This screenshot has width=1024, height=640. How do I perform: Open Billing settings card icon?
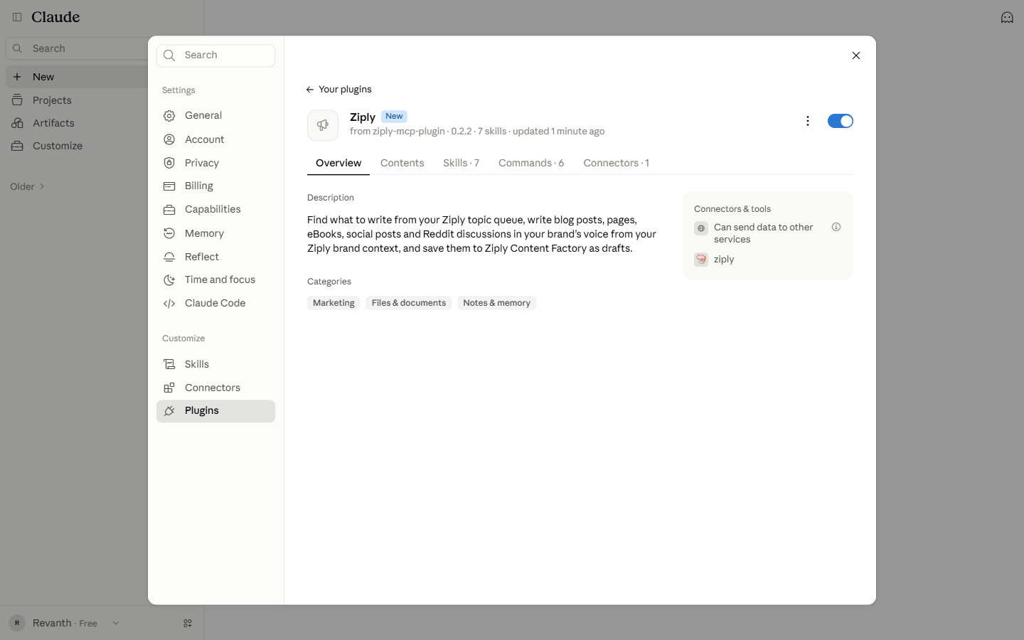coord(169,186)
